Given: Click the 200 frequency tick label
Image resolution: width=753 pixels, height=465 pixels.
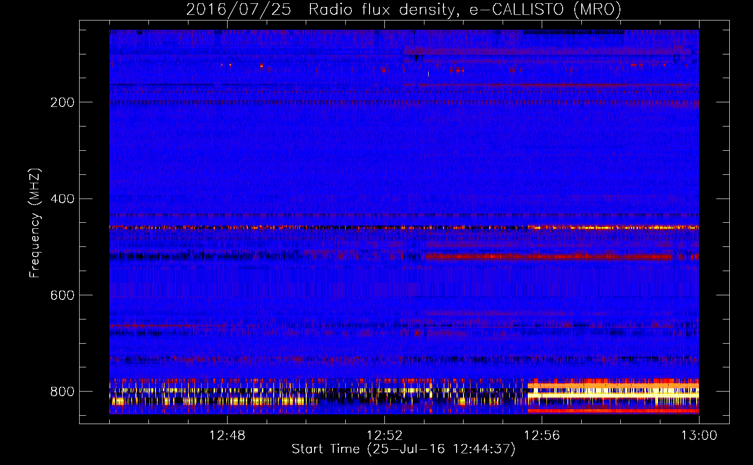Looking at the screenshot, I should click(x=62, y=102).
